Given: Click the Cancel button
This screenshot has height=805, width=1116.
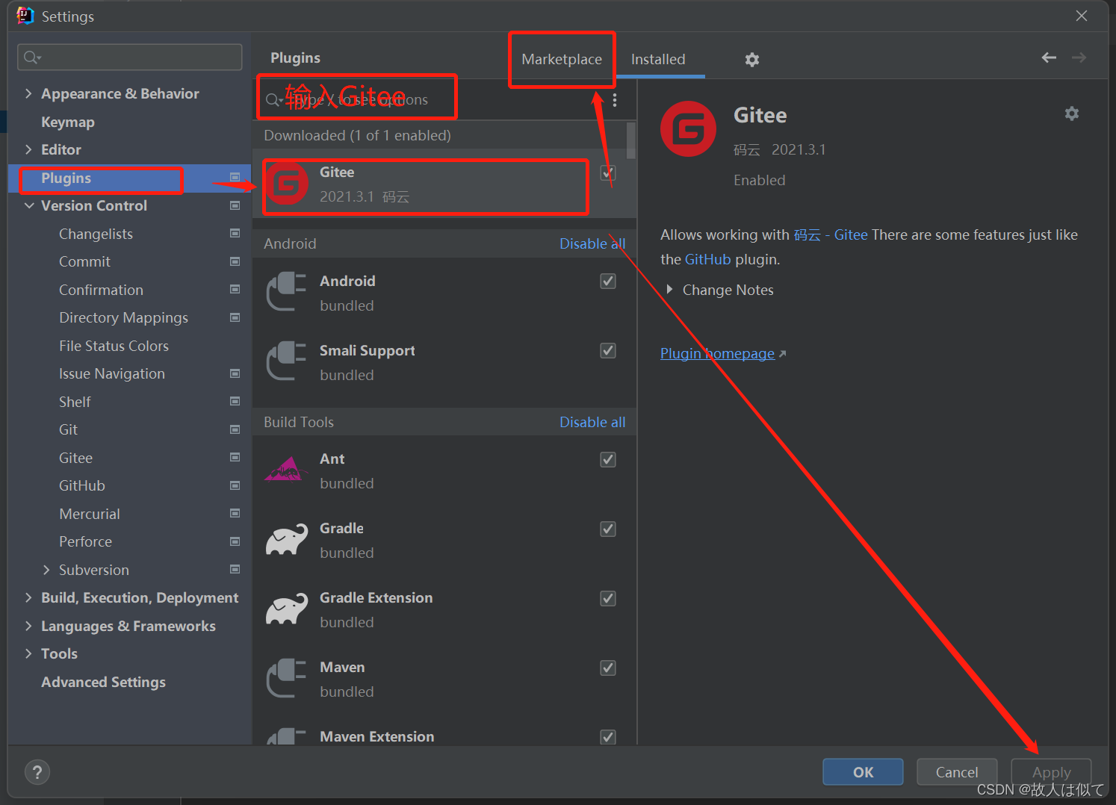Looking at the screenshot, I should 957,772.
